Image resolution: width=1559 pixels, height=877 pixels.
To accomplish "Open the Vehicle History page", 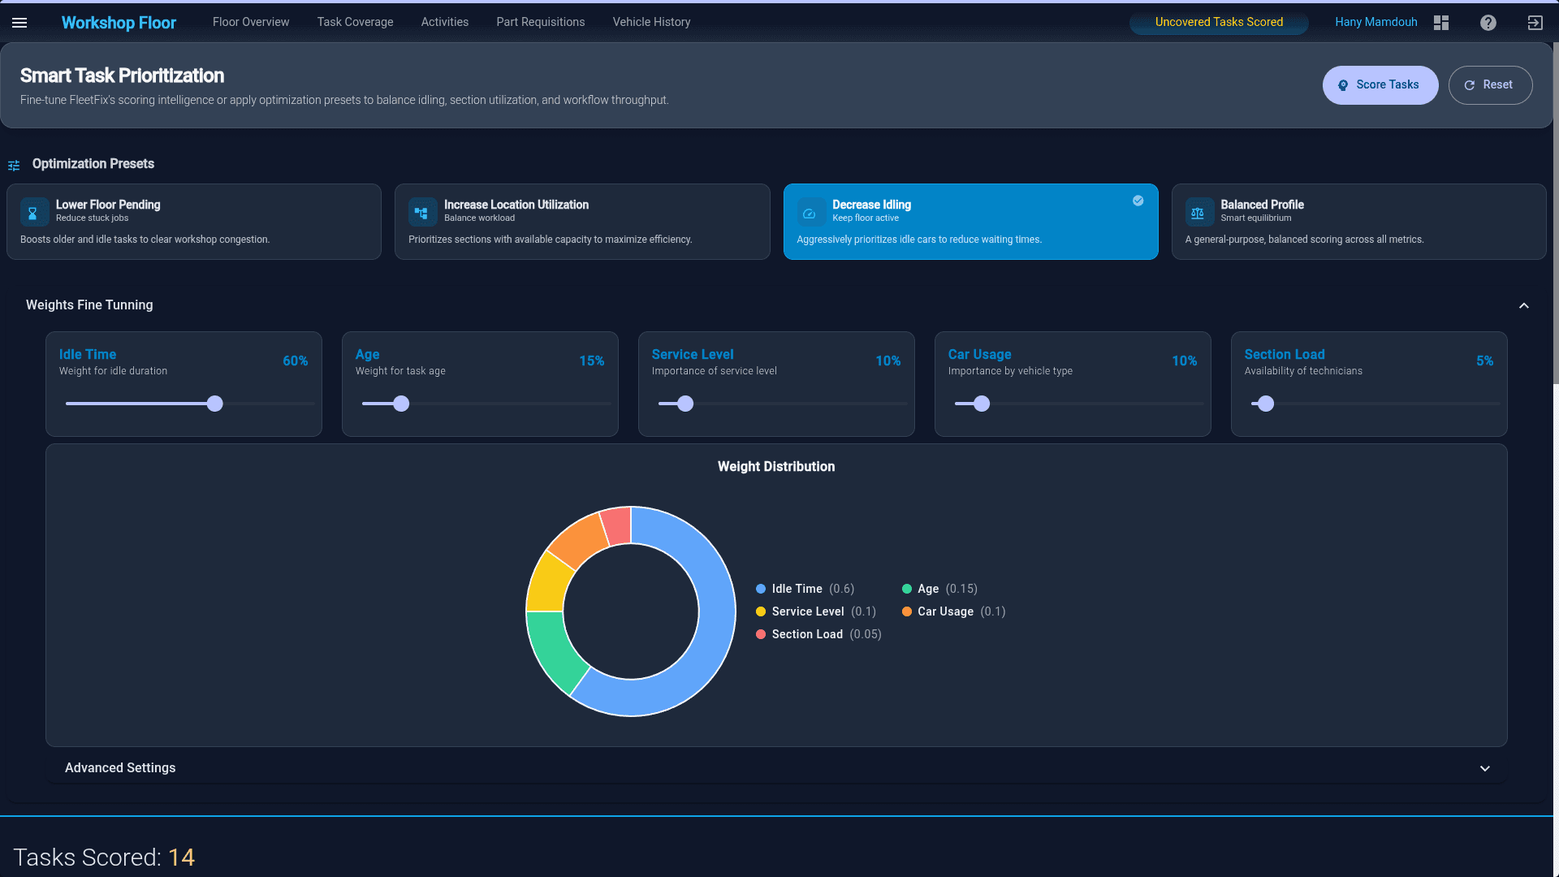I will pos(651,22).
